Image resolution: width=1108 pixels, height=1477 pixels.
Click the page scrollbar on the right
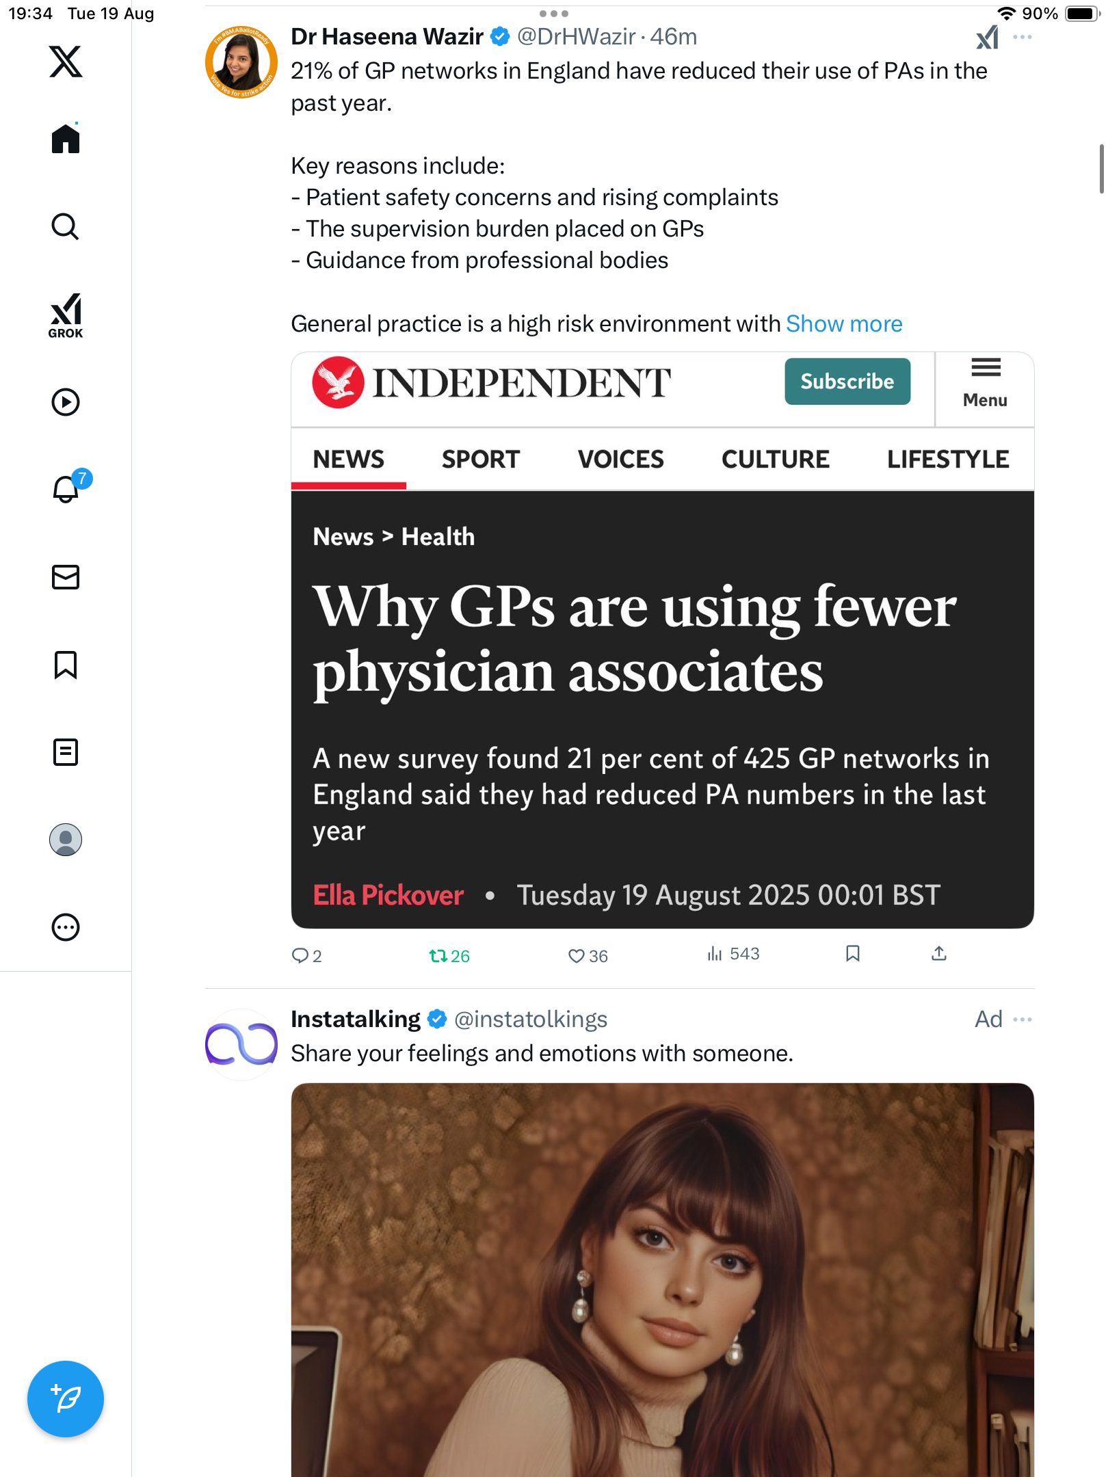tap(1101, 169)
